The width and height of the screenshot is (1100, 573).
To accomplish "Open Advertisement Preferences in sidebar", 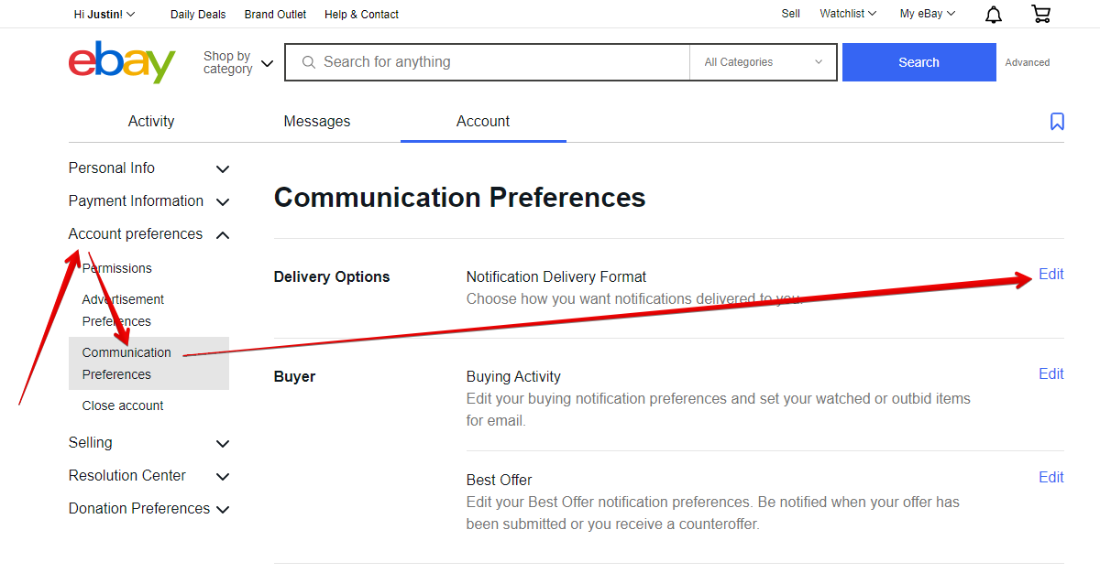I will tap(123, 310).
